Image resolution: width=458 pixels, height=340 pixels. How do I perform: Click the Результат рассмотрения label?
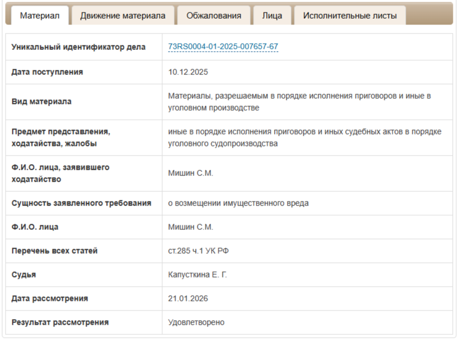coord(60,322)
